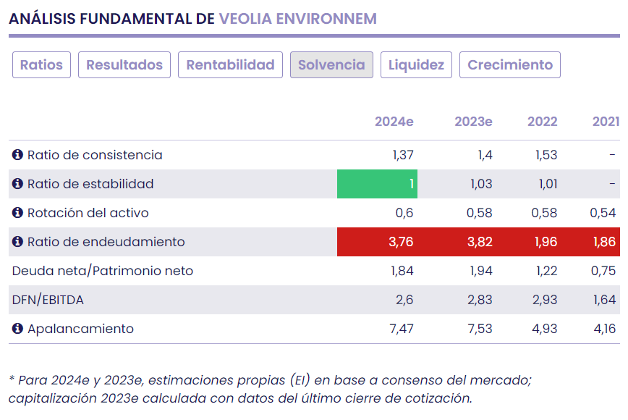This screenshot has width=628, height=420.
Task: Click the Deuda neta/Patrimonio neto row label
Action: pyautogui.click(x=103, y=271)
